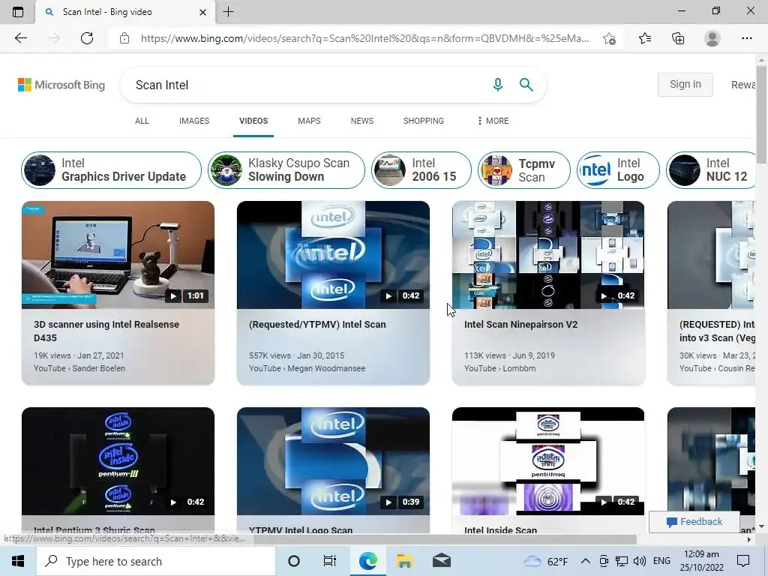768x576 pixels.
Task: Select Klasky Csupo Scan Slowing Down suggestion
Action: pos(286,170)
